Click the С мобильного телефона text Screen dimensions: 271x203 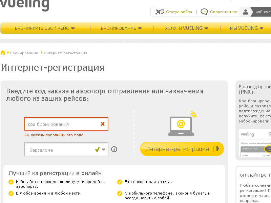coord(167,196)
